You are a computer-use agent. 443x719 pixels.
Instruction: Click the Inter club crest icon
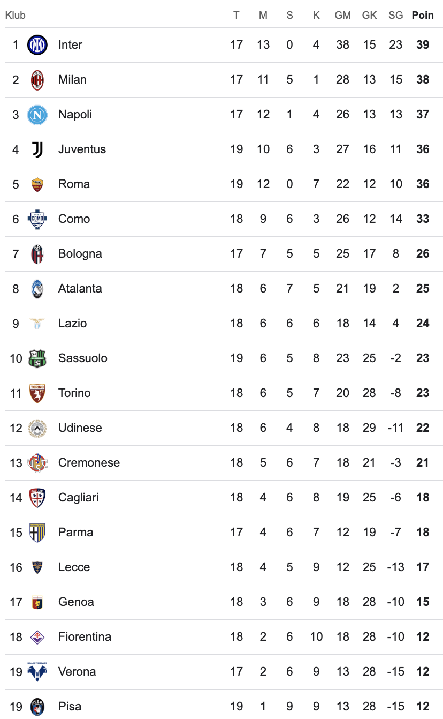[x=37, y=45]
